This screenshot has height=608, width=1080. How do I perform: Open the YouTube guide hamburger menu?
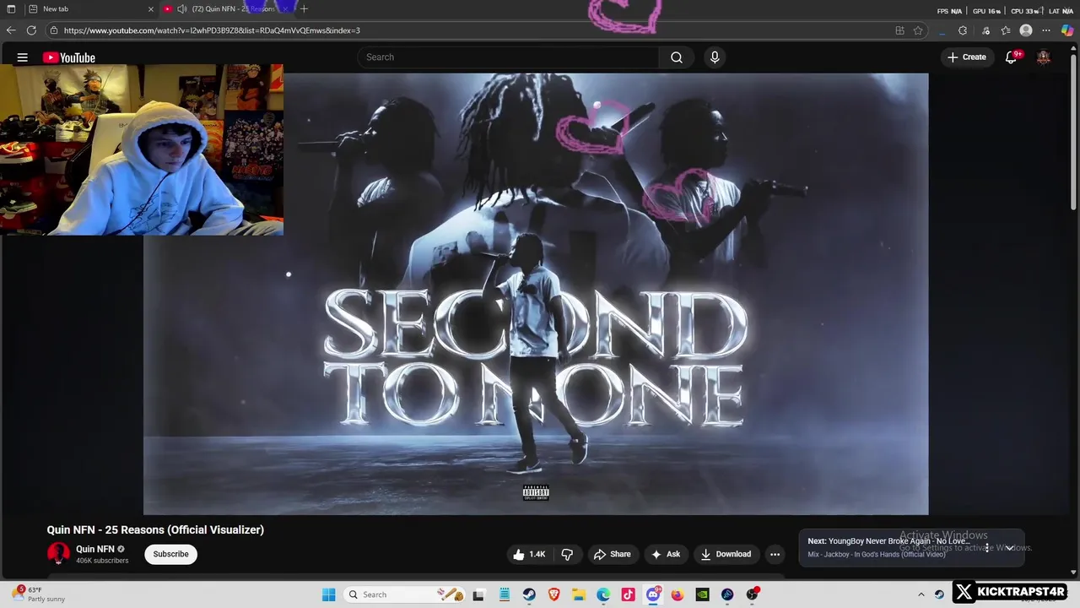(23, 57)
